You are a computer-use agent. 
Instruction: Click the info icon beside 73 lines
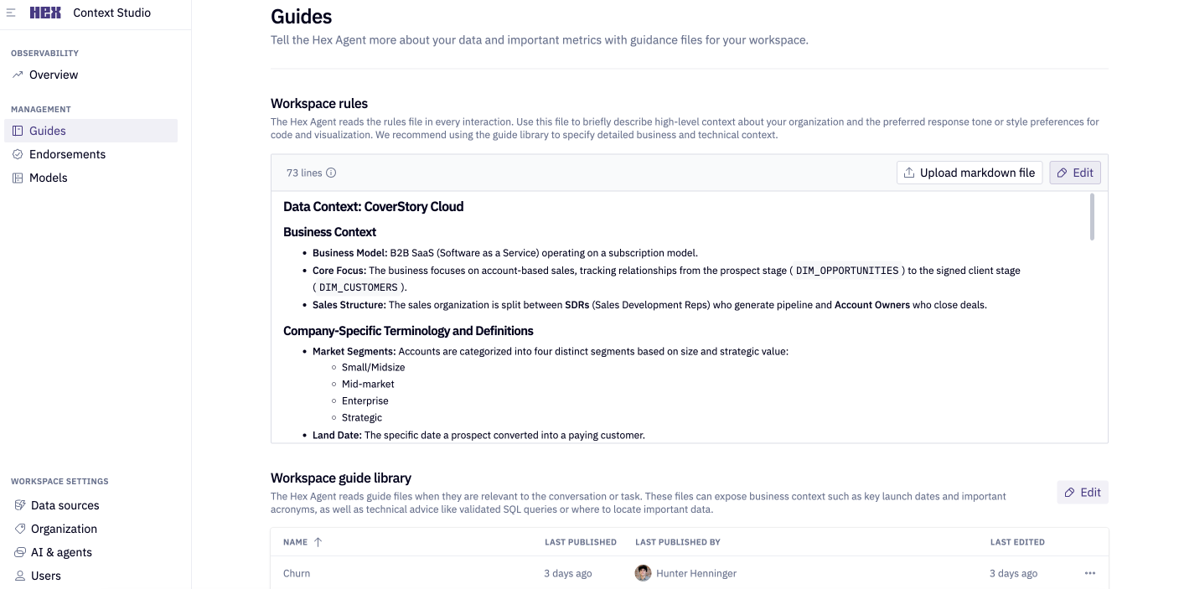tap(331, 172)
